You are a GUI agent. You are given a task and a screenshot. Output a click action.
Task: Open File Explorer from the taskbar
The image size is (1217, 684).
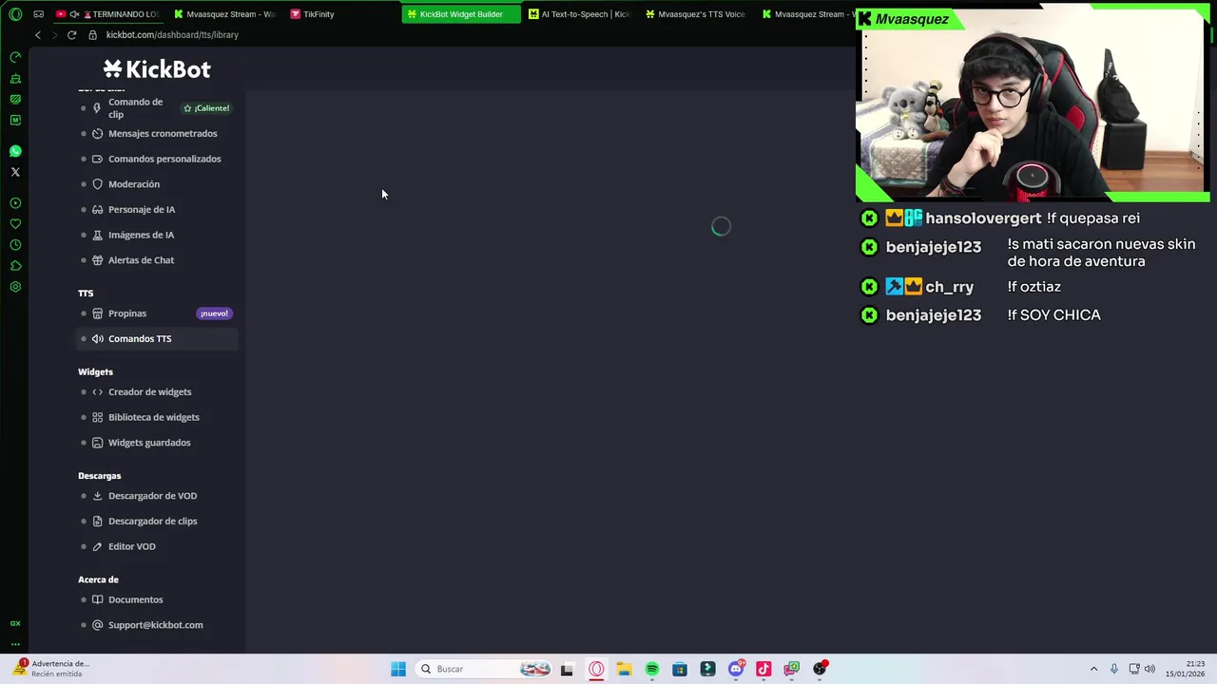[624, 669]
